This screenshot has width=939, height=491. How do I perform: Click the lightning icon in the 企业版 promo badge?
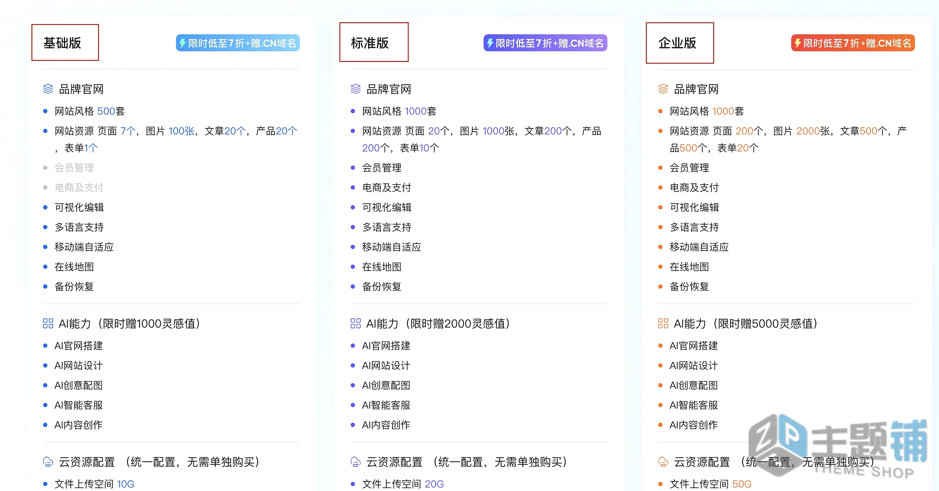[x=798, y=43]
